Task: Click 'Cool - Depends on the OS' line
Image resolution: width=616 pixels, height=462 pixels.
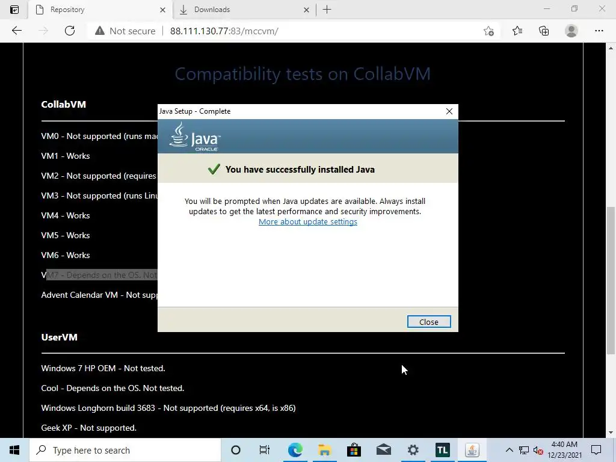Action: coord(112,388)
